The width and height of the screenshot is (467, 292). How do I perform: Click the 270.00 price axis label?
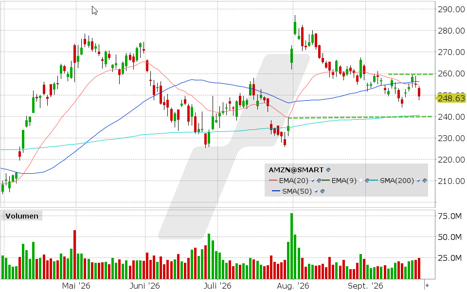(x=451, y=52)
